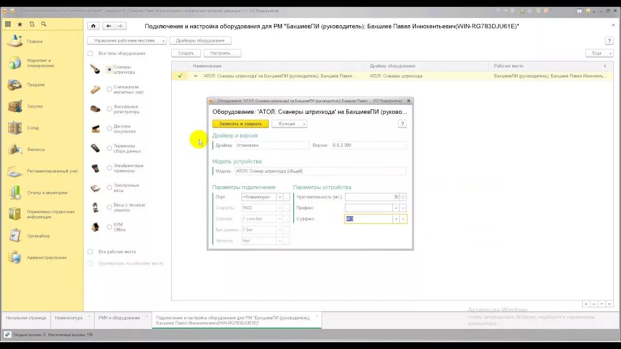Viewport: 621px width, 349px height.
Task: Click the Home button in toolbar
Action: click(x=94, y=26)
